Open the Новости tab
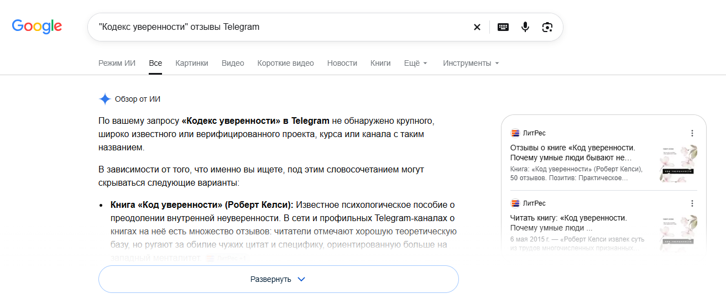Screen dimensions: 726x304 342,63
